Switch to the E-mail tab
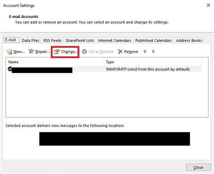214x174 pixels. (11, 40)
